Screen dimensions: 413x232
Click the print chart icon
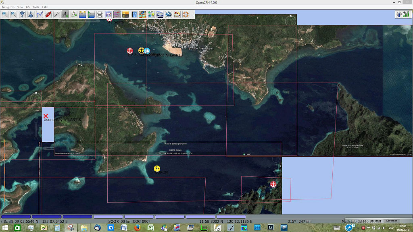[x=100, y=14]
